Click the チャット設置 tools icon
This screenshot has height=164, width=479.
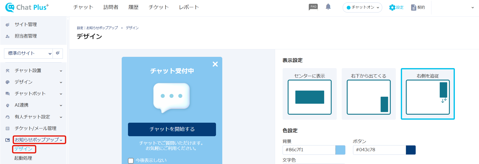coord(8,71)
